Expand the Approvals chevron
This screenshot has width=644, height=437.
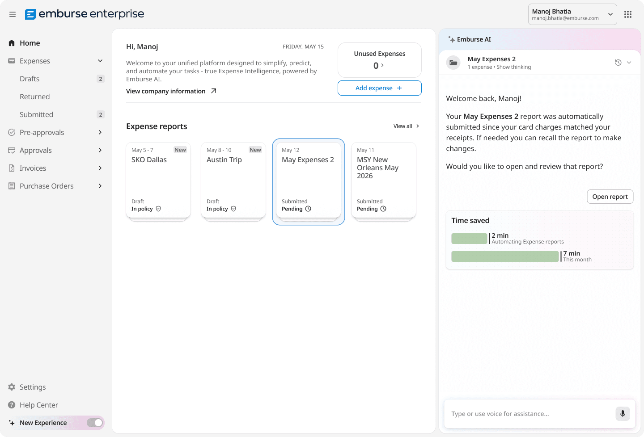100,150
